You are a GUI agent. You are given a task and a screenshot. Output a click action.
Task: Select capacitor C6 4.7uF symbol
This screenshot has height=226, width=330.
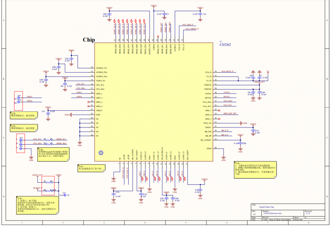[x=253, y=78]
